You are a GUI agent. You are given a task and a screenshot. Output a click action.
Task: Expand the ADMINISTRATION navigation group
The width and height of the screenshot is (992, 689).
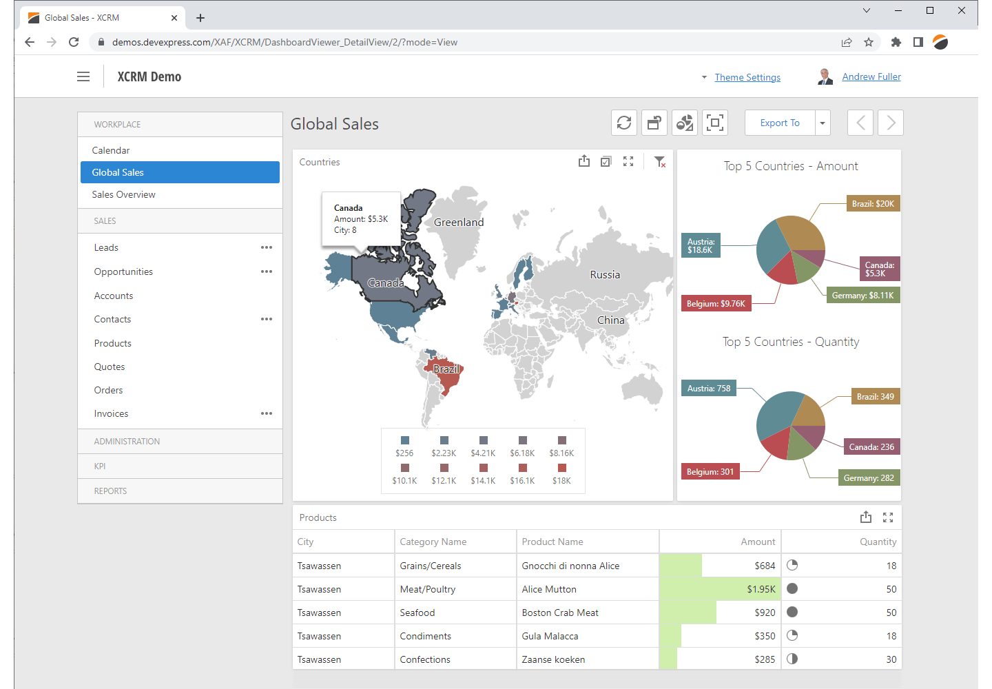(x=127, y=441)
